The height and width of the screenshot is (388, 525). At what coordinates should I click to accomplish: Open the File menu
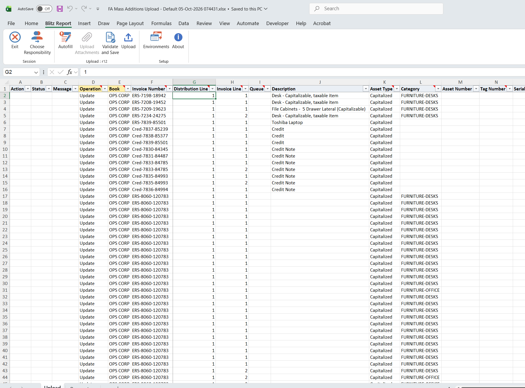point(11,23)
